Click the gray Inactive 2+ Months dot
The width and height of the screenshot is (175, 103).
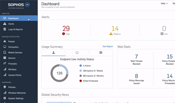81,76
